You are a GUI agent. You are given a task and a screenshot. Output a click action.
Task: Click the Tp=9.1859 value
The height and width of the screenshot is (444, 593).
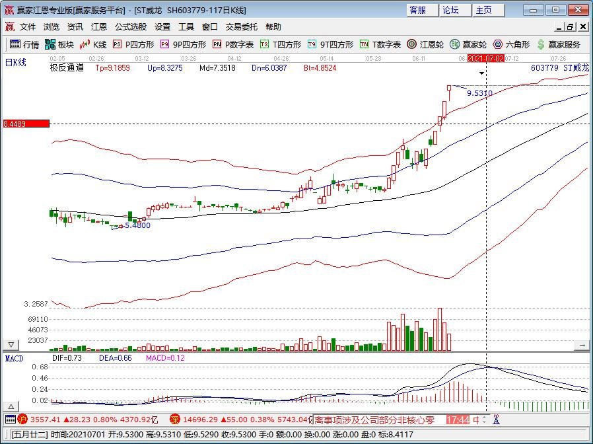pyautogui.click(x=112, y=68)
